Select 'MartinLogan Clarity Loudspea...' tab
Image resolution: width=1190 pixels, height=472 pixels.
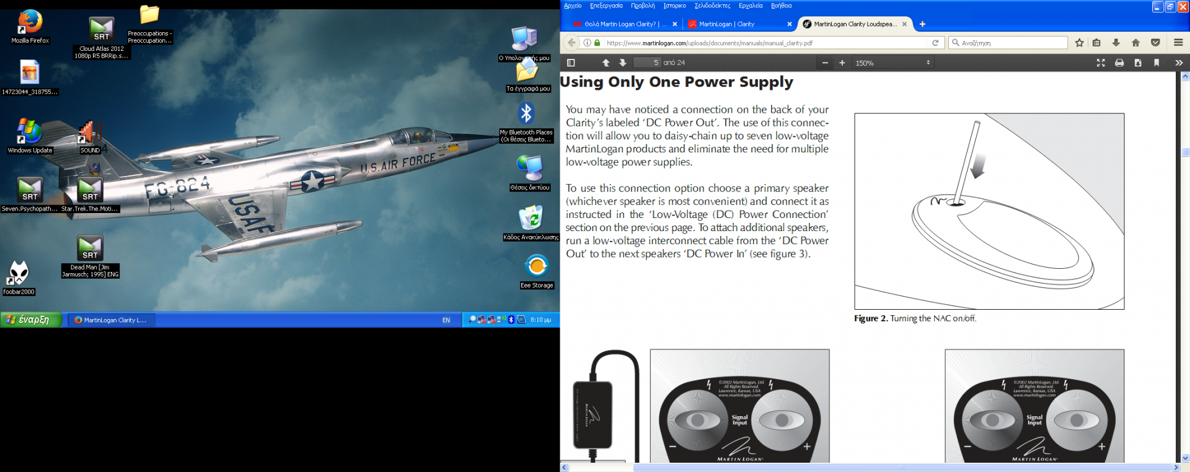coord(854,24)
